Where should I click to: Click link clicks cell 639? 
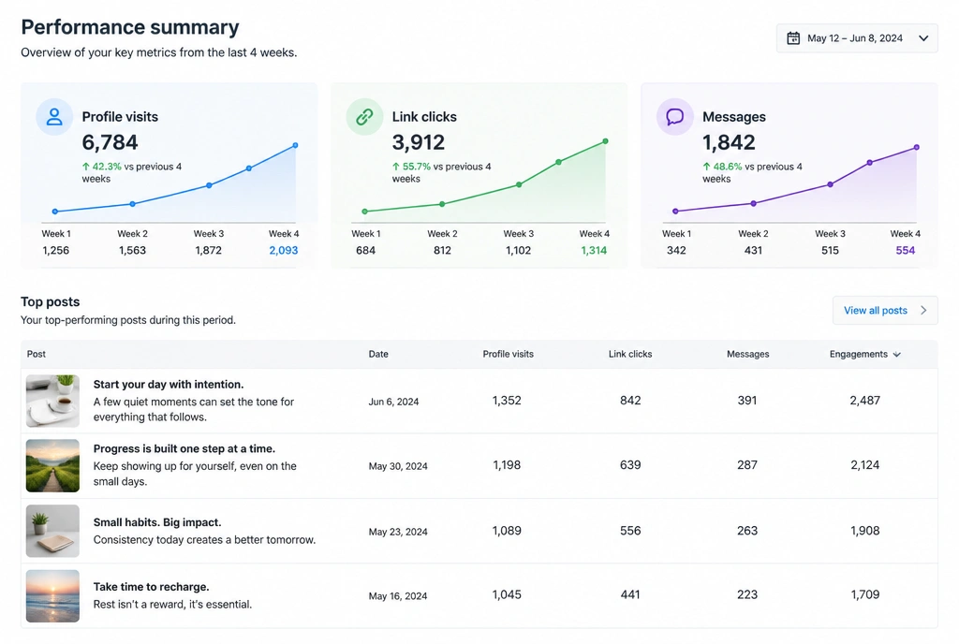(x=630, y=465)
